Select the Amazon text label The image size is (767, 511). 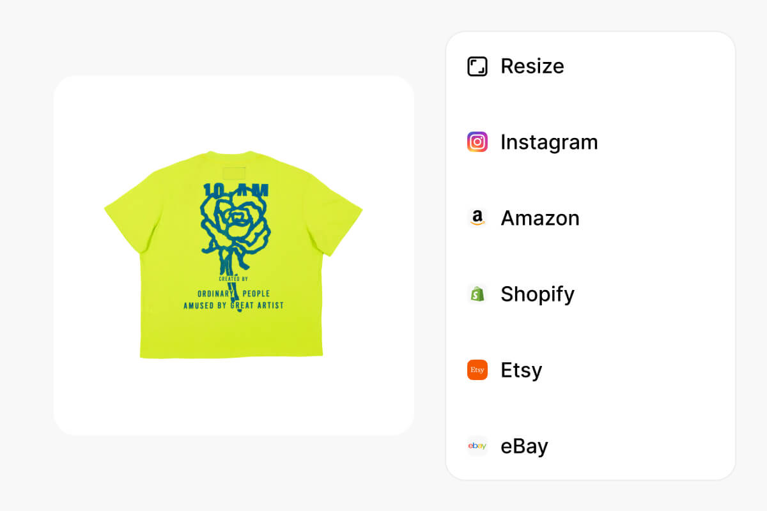tap(539, 218)
